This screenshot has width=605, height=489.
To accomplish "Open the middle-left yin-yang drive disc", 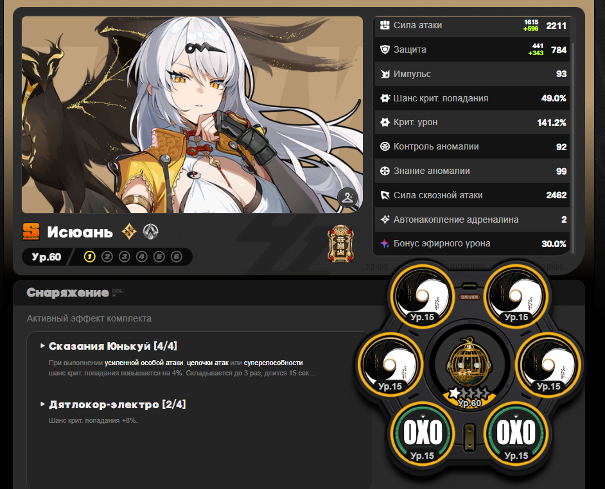I will [390, 365].
